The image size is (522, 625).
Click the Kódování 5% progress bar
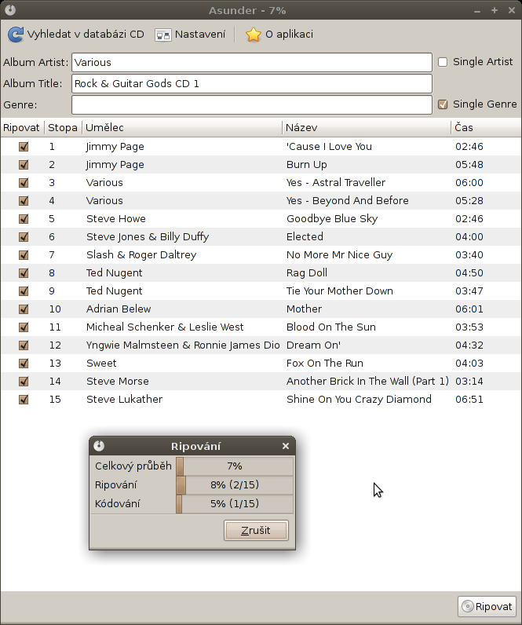[235, 504]
